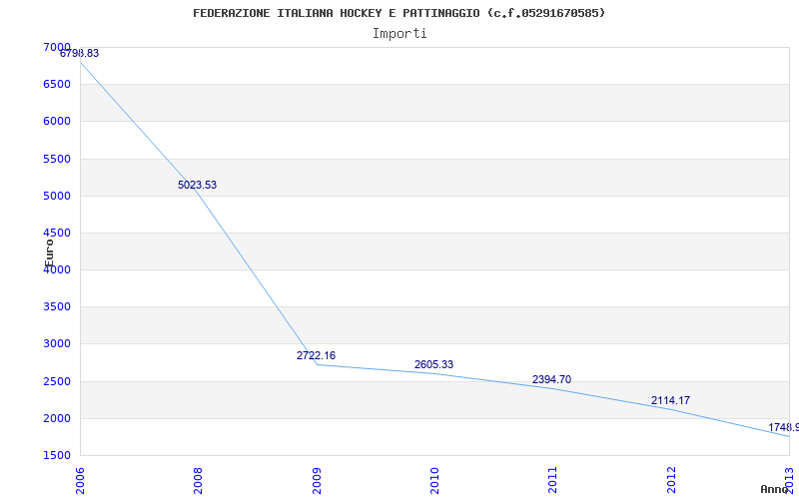Click the x-axis year label 2009
The height and width of the screenshot is (499, 799).
click(316, 481)
